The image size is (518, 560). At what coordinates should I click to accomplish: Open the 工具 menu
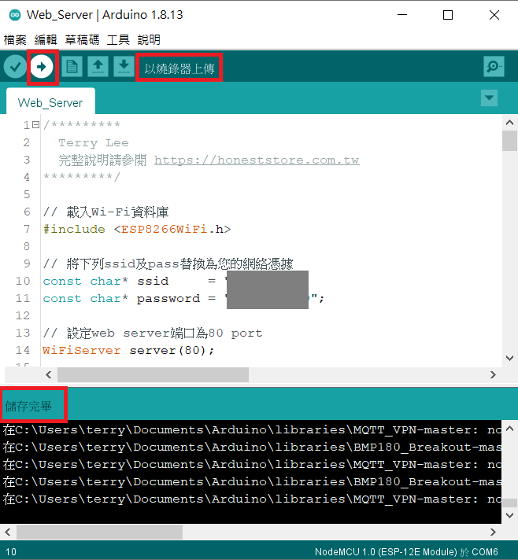pyautogui.click(x=118, y=39)
